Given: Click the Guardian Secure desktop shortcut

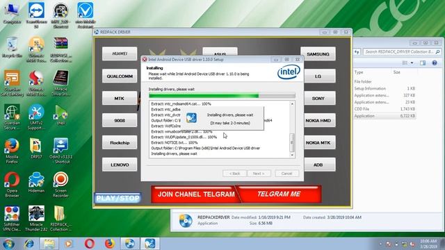Looking at the screenshot, I should coord(12,117).
